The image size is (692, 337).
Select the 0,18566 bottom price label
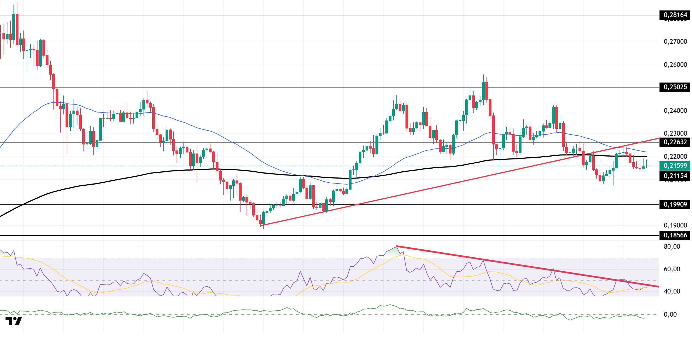tap(675, 235)
